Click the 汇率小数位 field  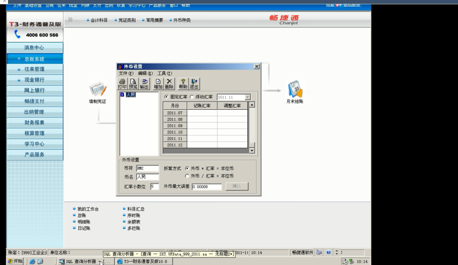154,186
